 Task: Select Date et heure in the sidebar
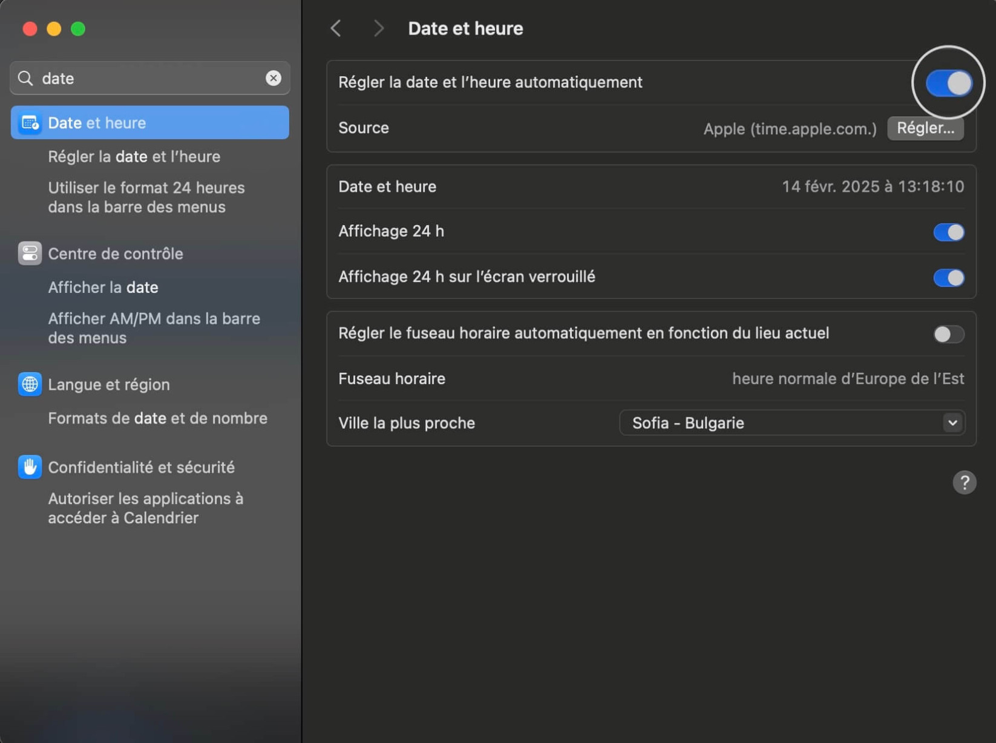tap(150, 123)
